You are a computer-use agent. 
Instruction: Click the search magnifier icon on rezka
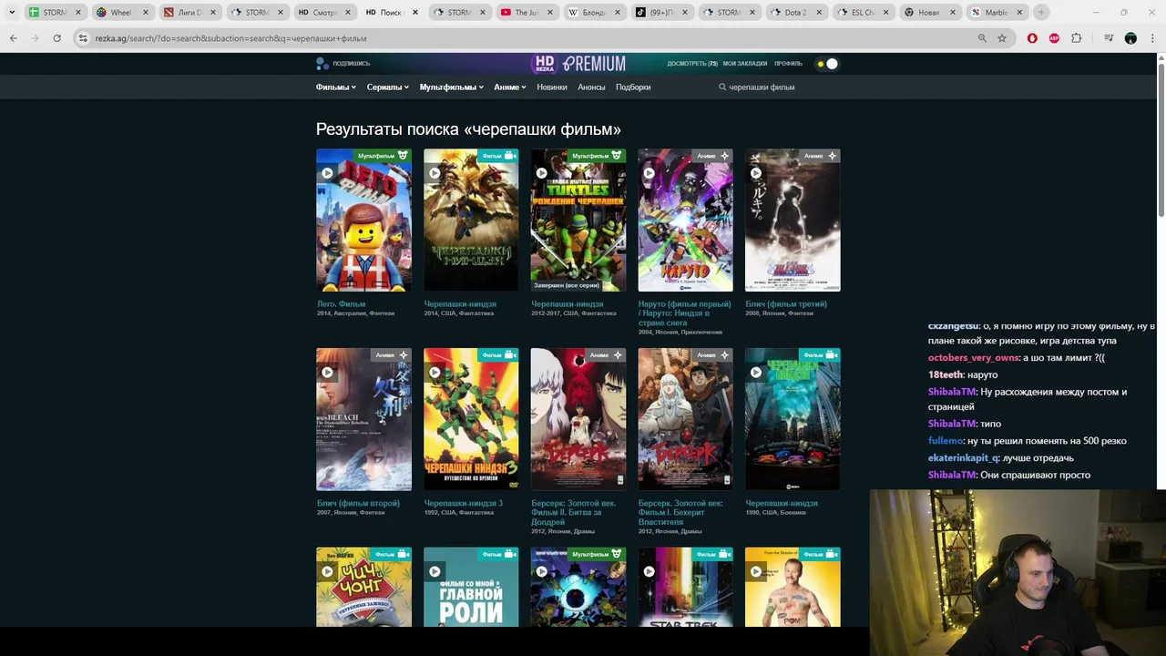[722, 87]
